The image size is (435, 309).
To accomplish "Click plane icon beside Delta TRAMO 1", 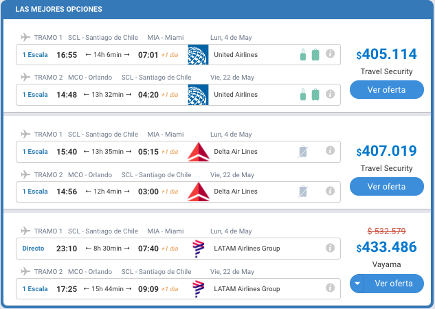I will click(25, 134).
